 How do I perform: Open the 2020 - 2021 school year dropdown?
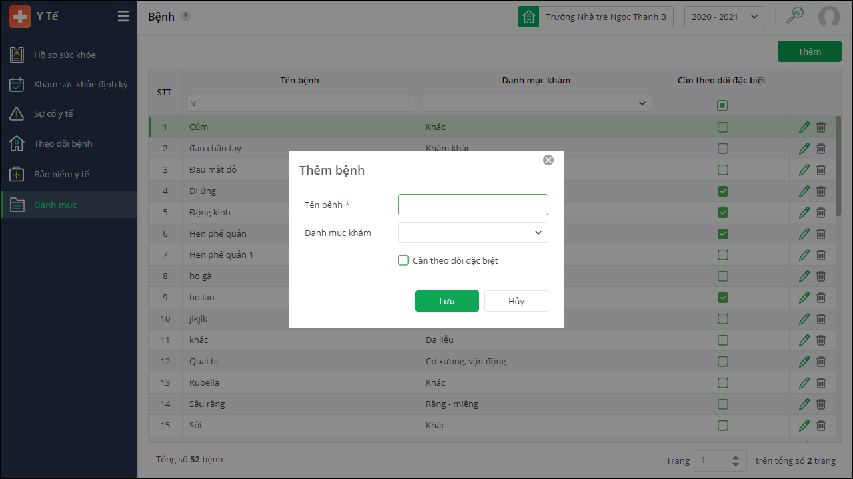(724, 17)
